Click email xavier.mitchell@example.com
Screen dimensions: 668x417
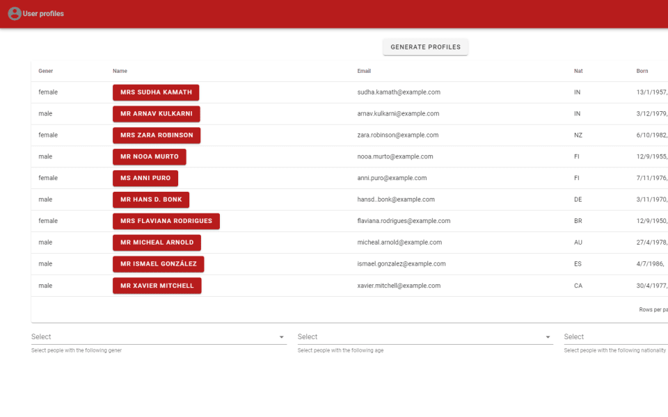pos(399,286)
